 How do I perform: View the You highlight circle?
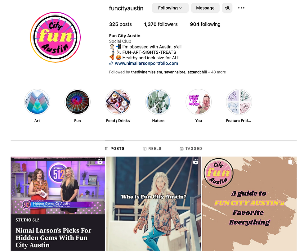199,102
